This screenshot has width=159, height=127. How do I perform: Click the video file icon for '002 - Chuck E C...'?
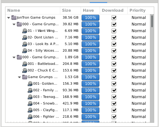25,70
